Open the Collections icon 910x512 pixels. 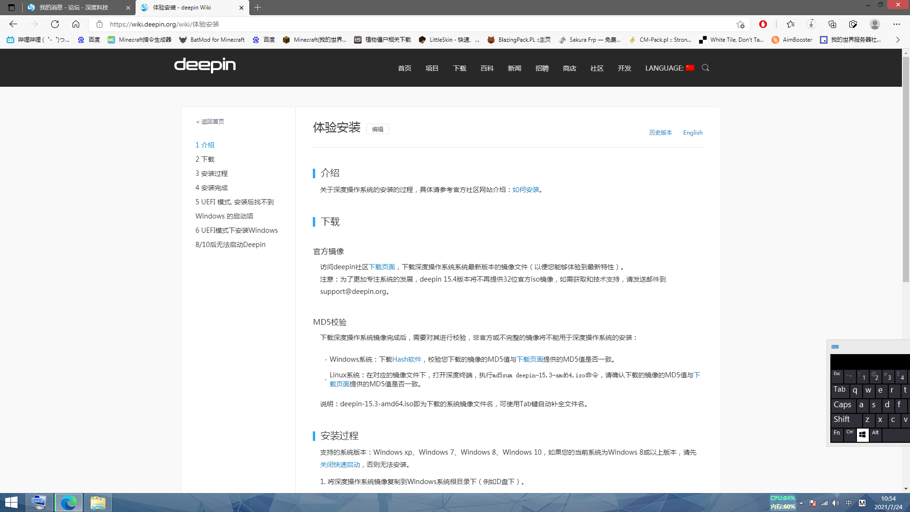[832, 24]
